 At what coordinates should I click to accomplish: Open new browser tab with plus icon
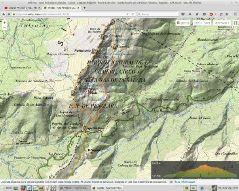pos(84,8)
